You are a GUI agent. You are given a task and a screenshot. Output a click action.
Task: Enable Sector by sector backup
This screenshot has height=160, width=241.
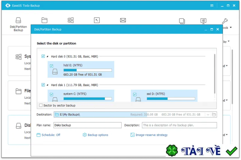click(41, 105)
